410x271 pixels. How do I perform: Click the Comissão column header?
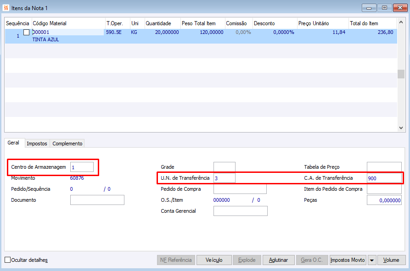point(239,23)
